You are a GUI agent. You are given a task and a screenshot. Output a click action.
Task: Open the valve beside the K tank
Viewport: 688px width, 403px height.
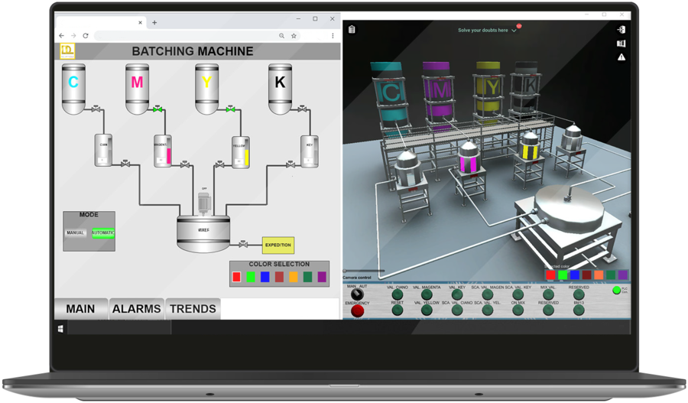tap(302, 109)
